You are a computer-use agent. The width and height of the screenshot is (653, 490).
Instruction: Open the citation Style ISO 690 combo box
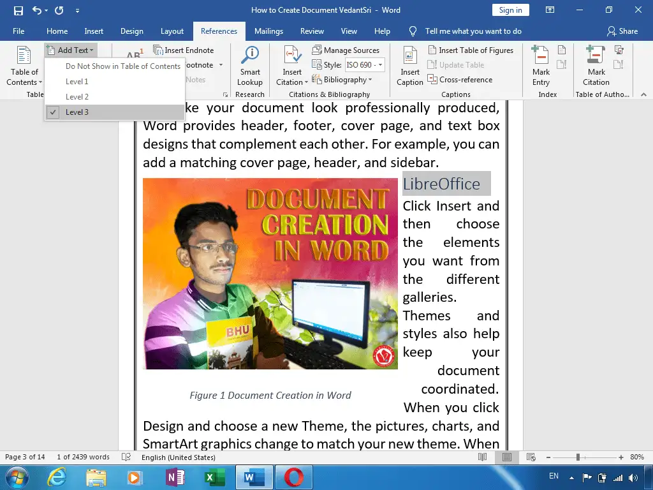[x=364, y=65]
